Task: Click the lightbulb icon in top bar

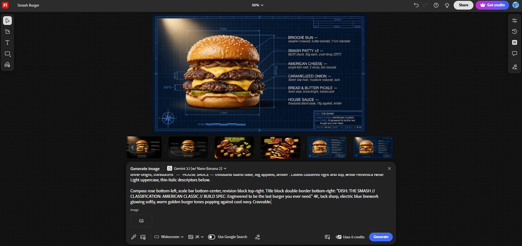Action: [447, 5]
